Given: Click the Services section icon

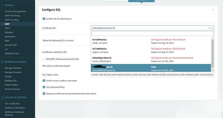Looking at the screenshot, I should (2, 5).
